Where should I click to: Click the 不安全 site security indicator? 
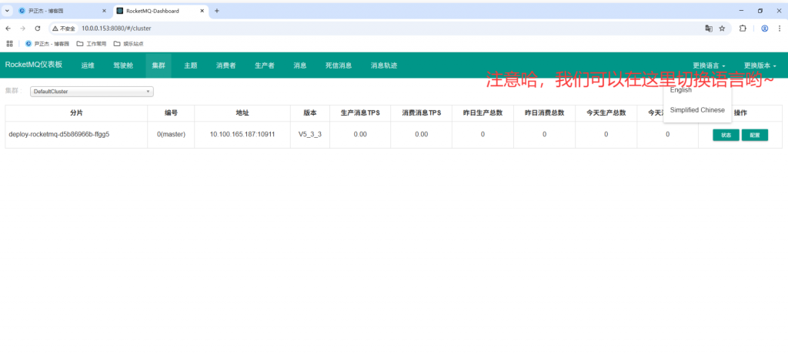coord(64,28)
